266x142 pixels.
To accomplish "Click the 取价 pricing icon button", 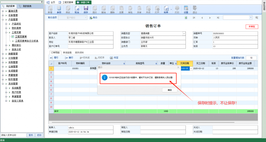I will 93,18.
